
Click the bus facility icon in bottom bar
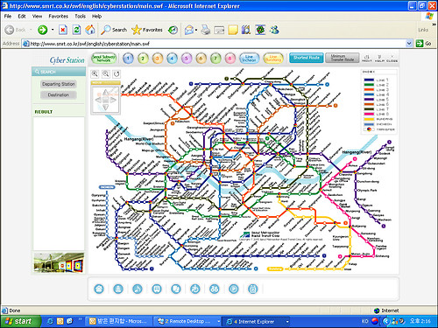point(157,289)
